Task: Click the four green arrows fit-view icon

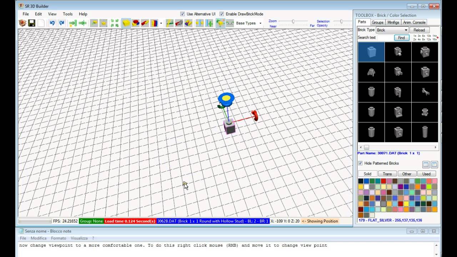Action: pos(115,23)
